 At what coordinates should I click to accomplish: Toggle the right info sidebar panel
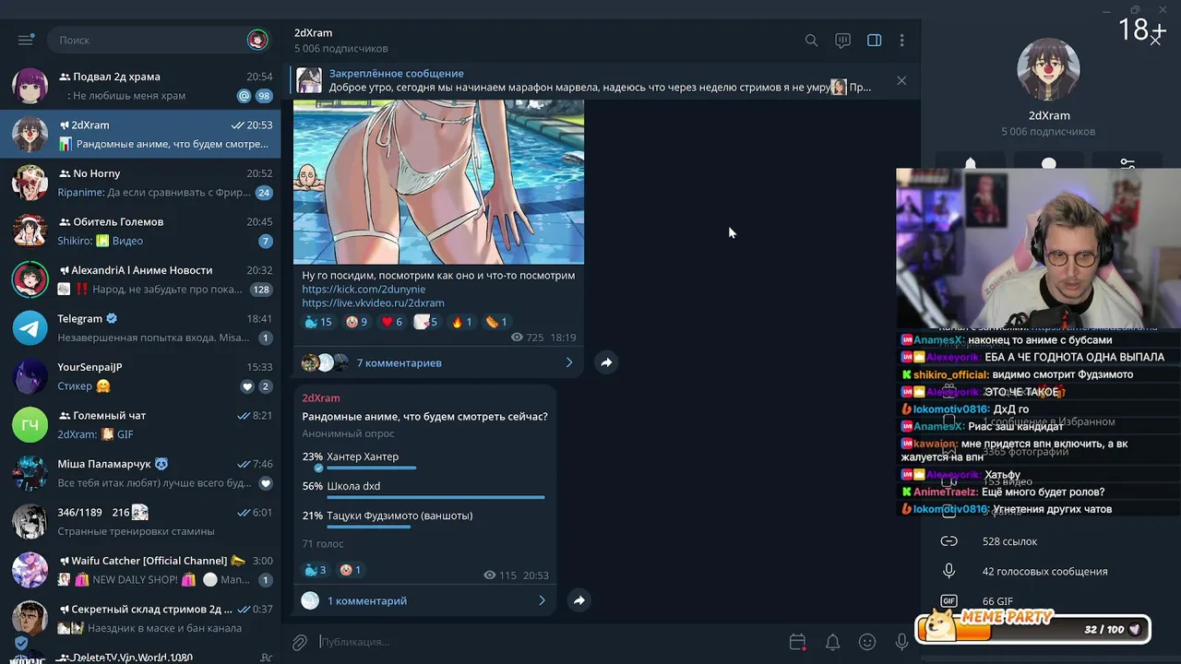pyautogui.click(x=874, y=41)
